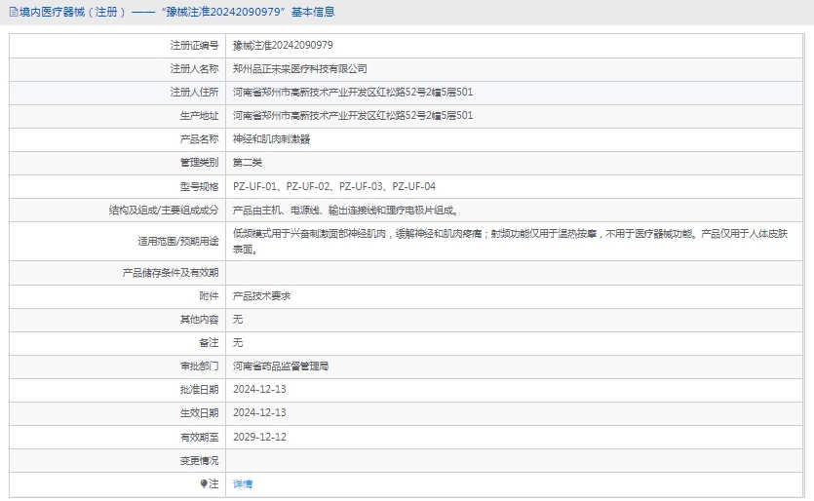Viewport: 814px width, 501px height.
Task: Click the 生产地址 address value
Action: pyautogui.click(x=353, y=116)
